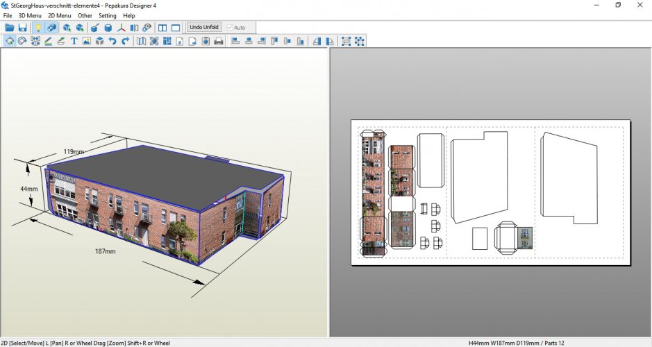Click the eye view settings icon
This screenshot has width=652, height=347.
[147, 28]
